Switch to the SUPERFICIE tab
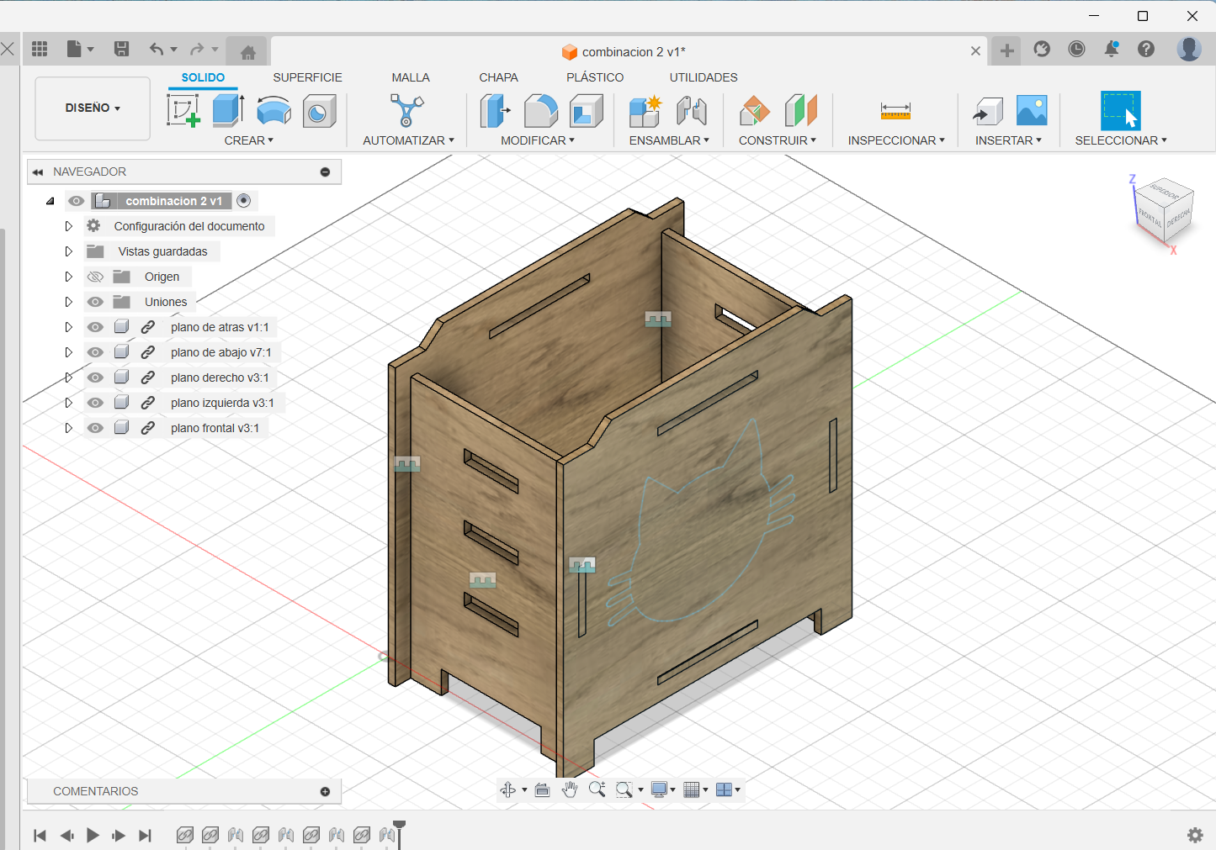This screenshot has width=1216, height=850. pyautogui.click(x=307, y=77)
